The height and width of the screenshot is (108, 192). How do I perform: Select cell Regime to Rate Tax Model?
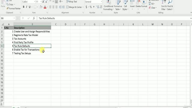(32, 35)
